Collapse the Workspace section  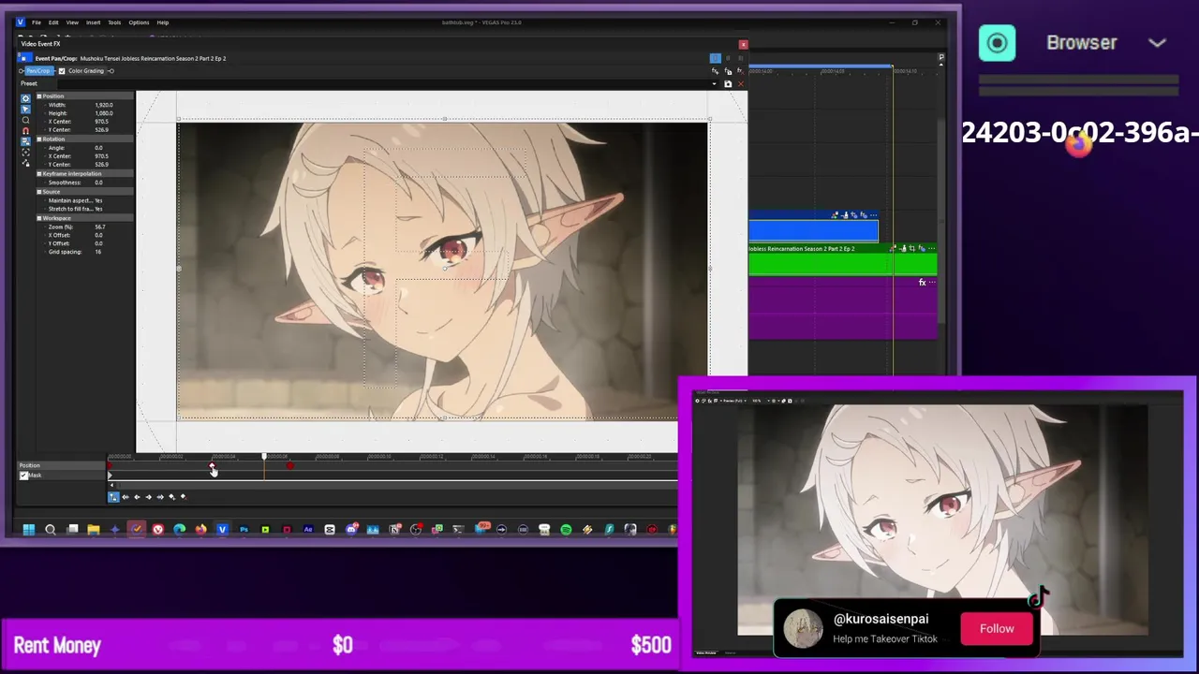coord(39,218)
